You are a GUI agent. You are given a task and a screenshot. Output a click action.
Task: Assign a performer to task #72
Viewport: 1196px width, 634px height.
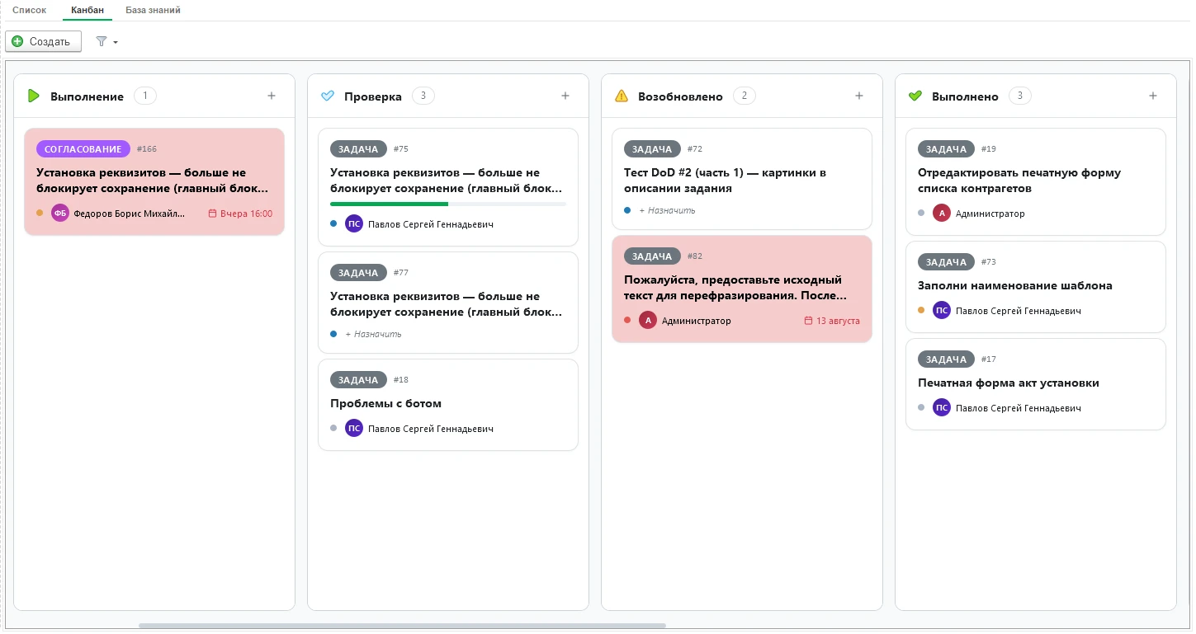pyautogui.click(x=667, y=210)
